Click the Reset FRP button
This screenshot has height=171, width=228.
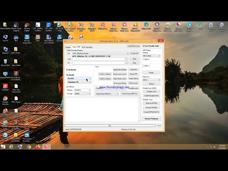tap(133, 74)
